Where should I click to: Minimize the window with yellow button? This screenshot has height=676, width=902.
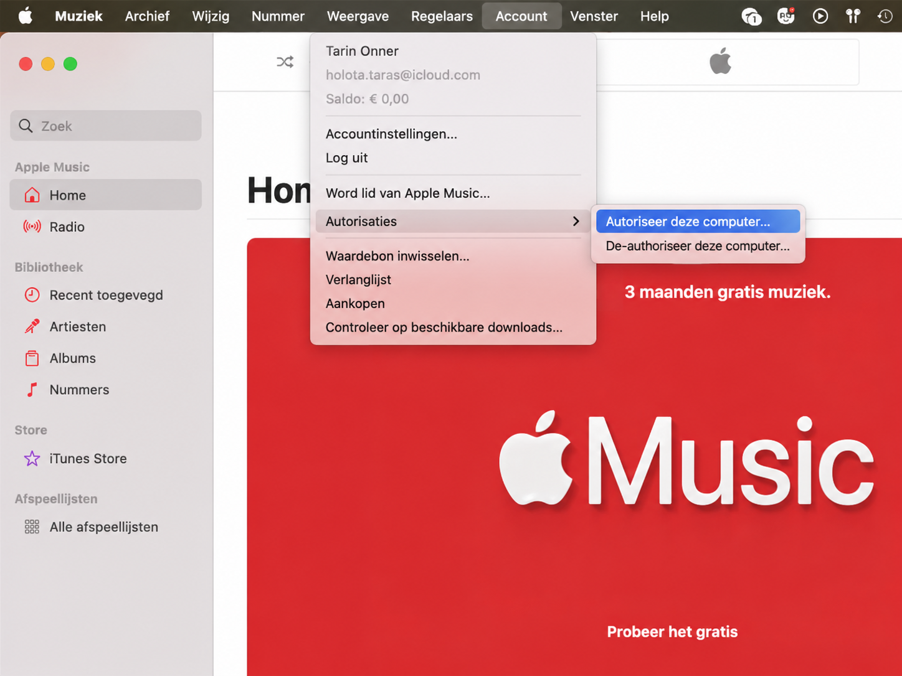click(48, 64)
